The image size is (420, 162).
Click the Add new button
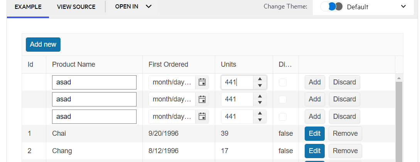click(43, 44)
